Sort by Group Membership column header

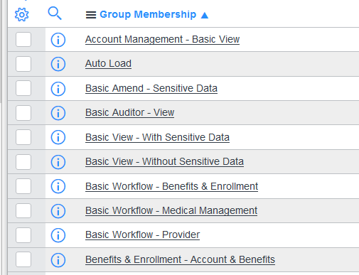(148, 14)
